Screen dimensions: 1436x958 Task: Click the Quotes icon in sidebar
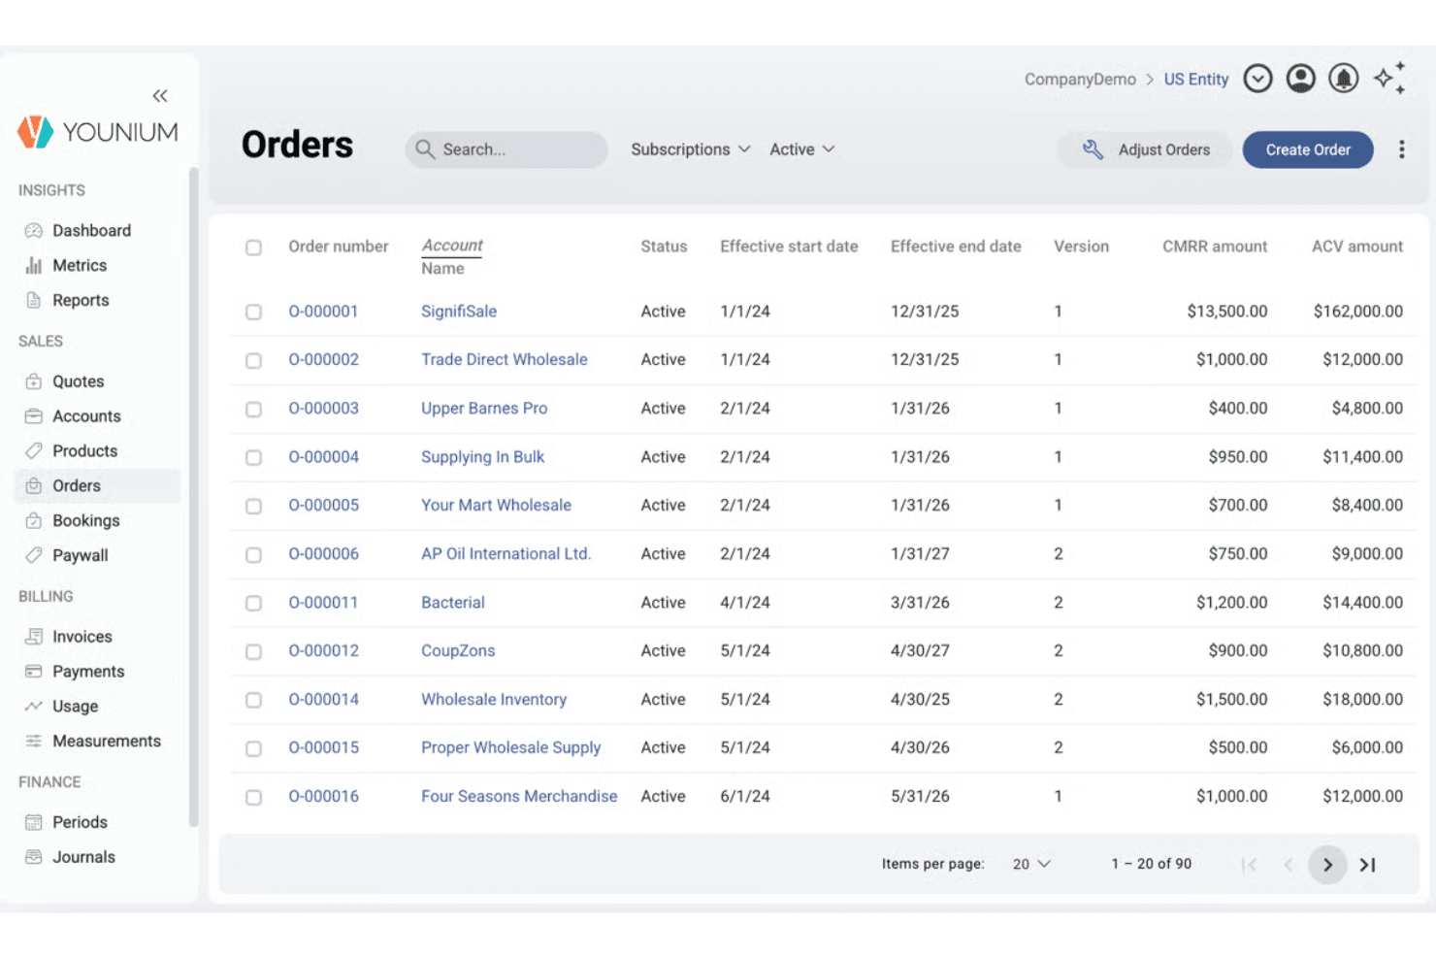[x=34, y=381]
